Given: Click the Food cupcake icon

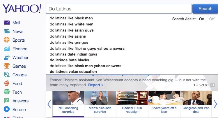Looking at the screenshot, I should coord(7,83).
